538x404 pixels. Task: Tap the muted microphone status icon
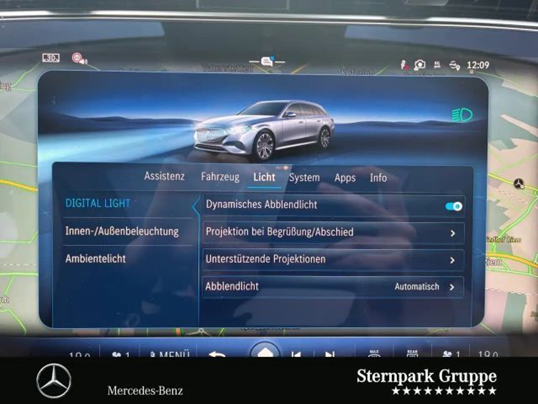tap(404, 65)
